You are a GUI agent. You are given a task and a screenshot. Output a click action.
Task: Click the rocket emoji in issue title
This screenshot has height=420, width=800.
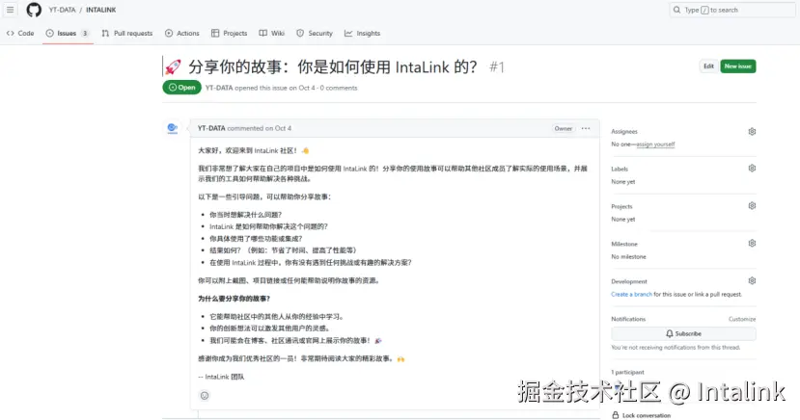pyautogui.click(x=173, y=67)
